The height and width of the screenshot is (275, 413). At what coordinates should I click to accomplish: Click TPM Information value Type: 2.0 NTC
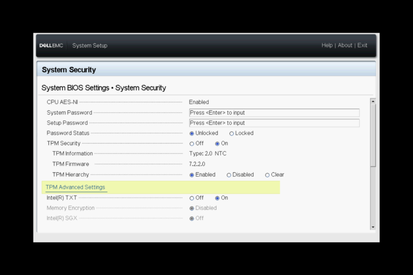(207, 153)
